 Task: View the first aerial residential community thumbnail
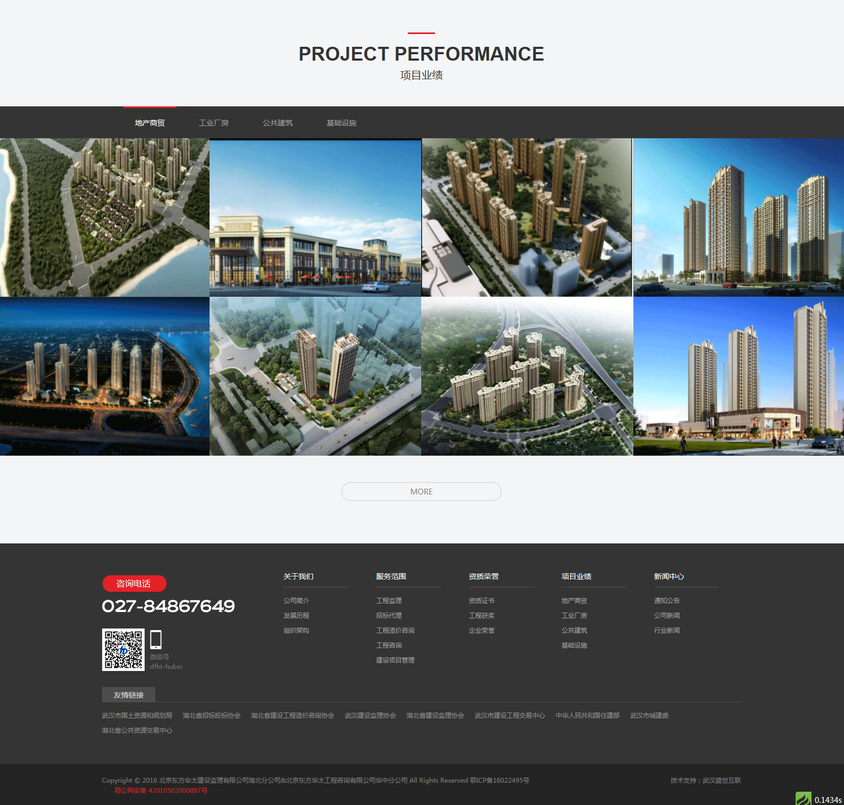pyautogui.click(x=104, y=217)
